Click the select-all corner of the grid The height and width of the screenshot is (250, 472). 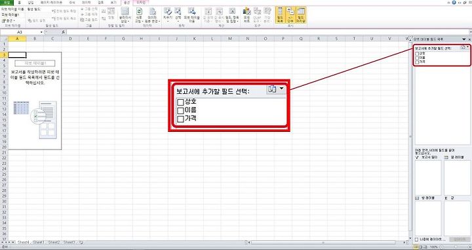click(x=4, y=39)
